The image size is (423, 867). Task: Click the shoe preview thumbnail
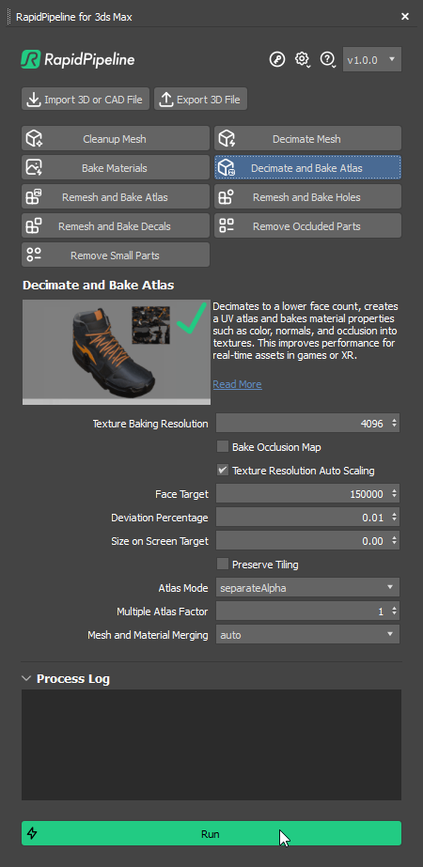coord(117,352)
